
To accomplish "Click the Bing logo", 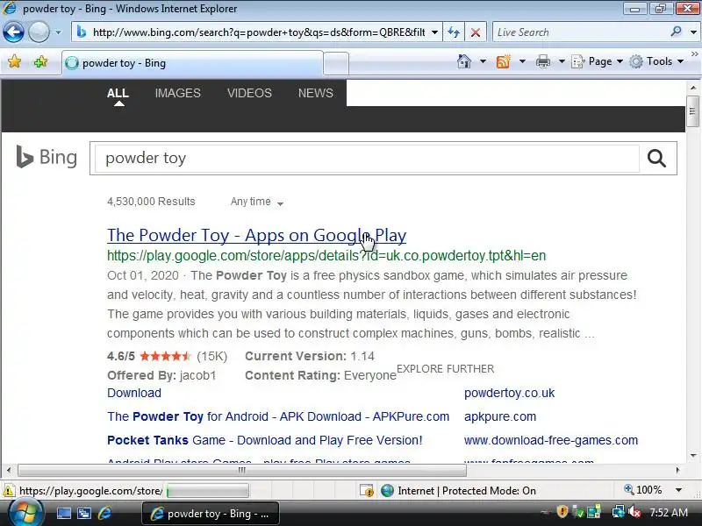I will 47,157.
